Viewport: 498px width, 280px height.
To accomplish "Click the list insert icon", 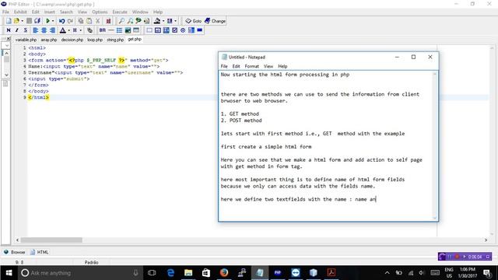I will (119, 30).
